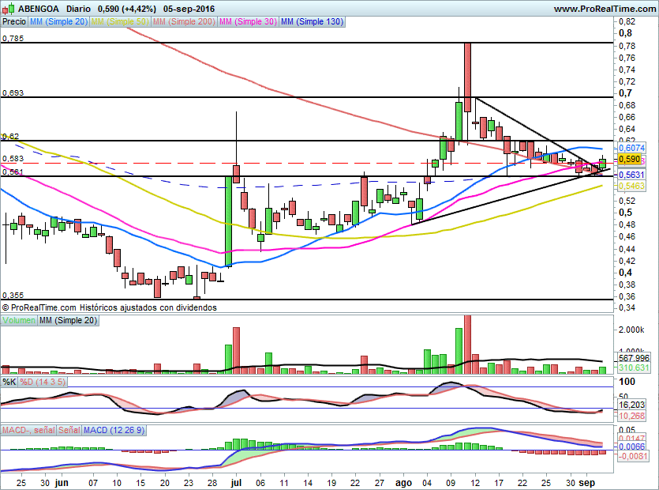The width and height of the screenshot is (659, 490).
Task: Click the ABENGOA ticker name
Action: point(39,9)
